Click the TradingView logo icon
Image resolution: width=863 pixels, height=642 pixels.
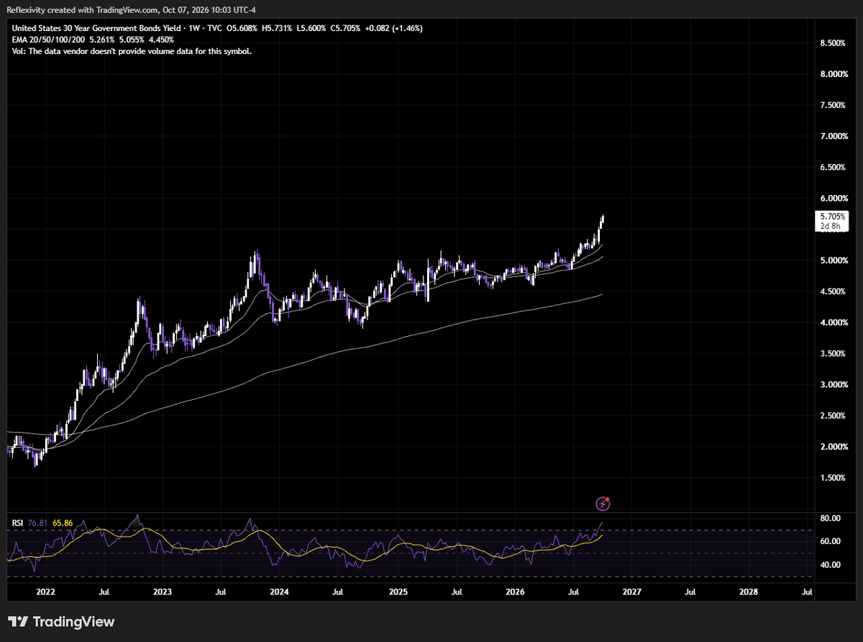(x=18, y=622)
